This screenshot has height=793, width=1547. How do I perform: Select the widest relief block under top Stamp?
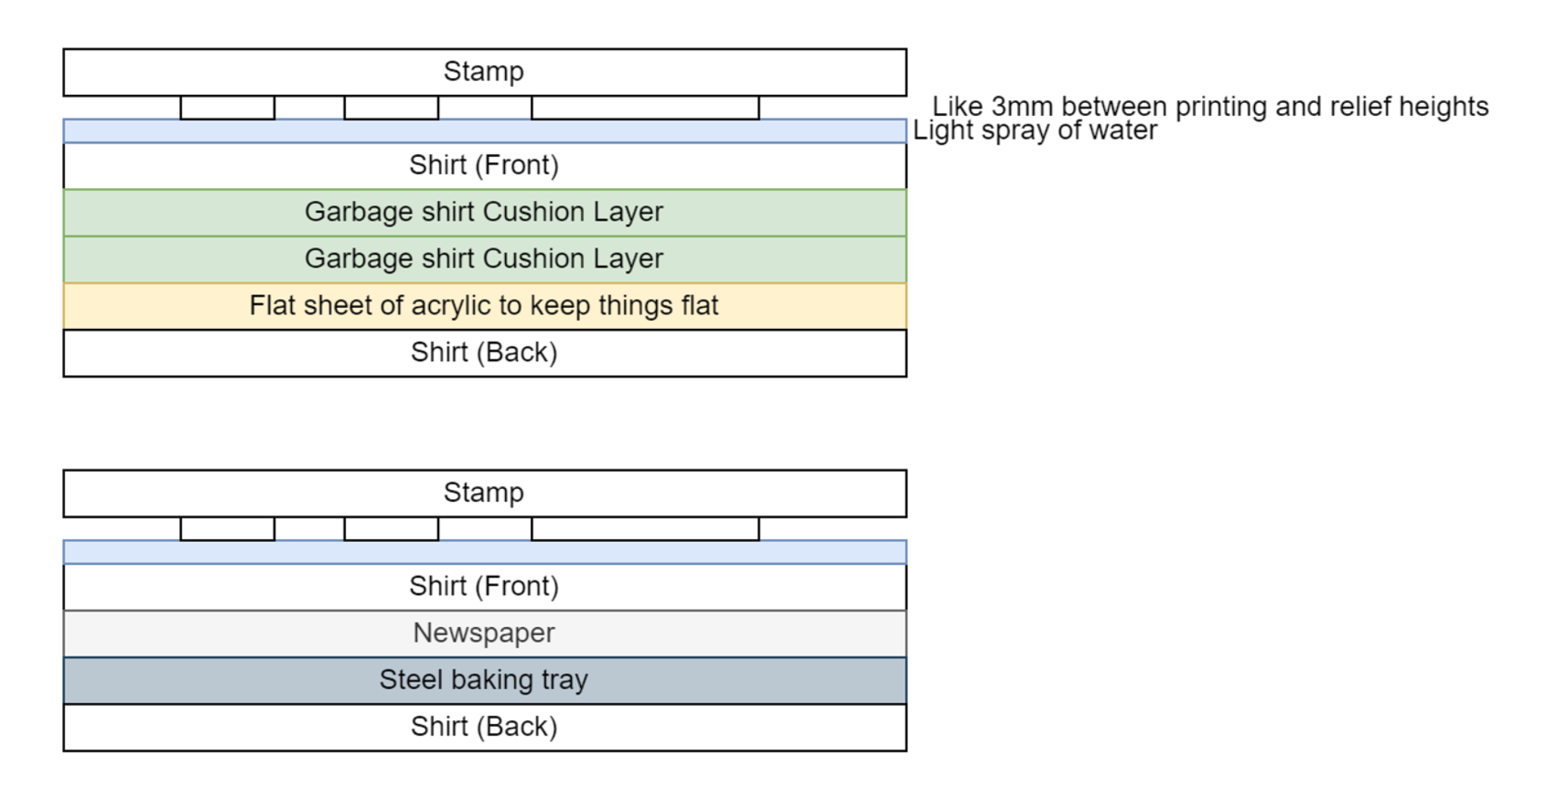[645, 108]
